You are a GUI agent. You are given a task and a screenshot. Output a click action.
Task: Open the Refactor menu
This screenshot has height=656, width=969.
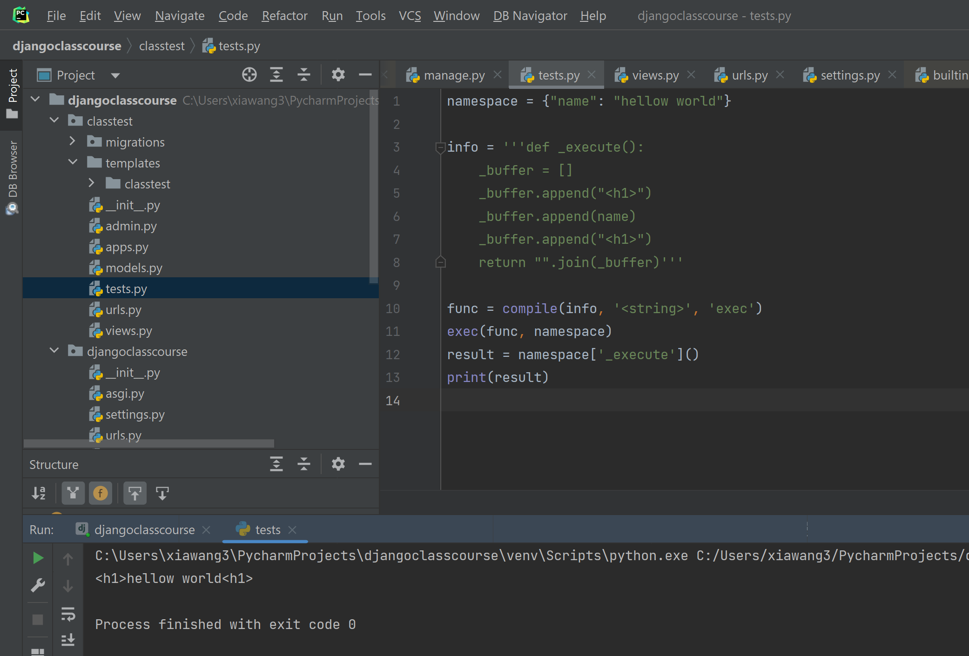click(x=284, y=16)
